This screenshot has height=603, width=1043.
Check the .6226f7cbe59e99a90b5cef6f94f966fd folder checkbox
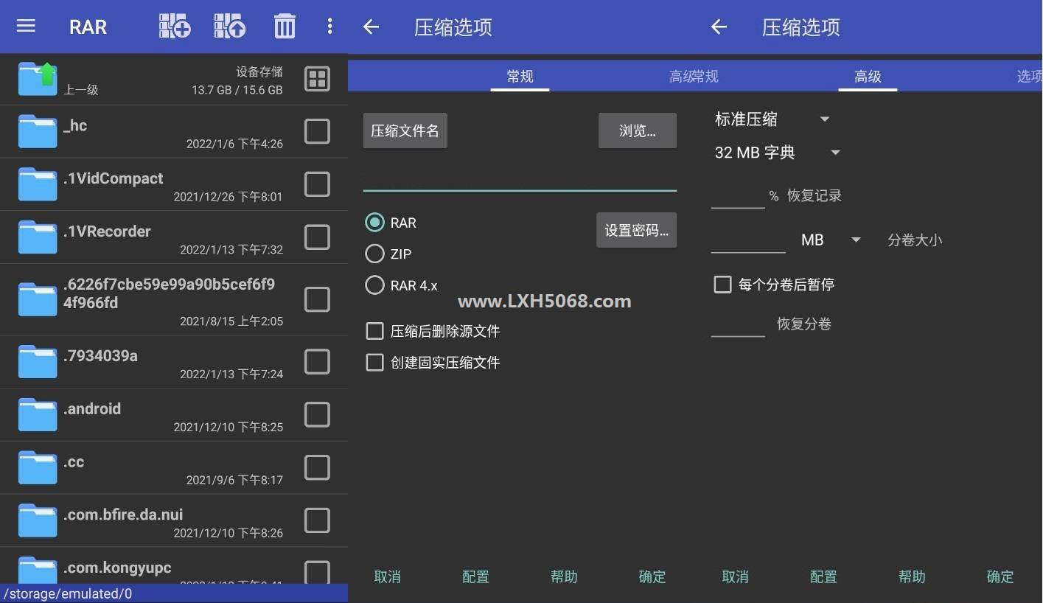317,299
